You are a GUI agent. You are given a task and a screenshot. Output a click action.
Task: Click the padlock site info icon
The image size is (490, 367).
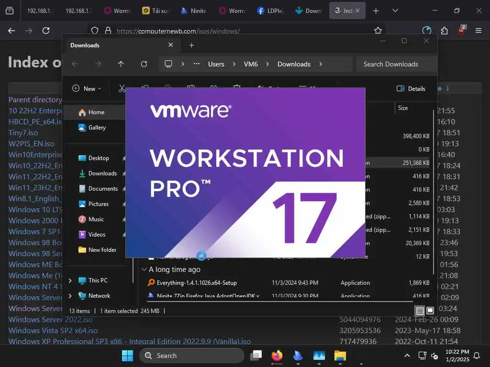(108, 31)
